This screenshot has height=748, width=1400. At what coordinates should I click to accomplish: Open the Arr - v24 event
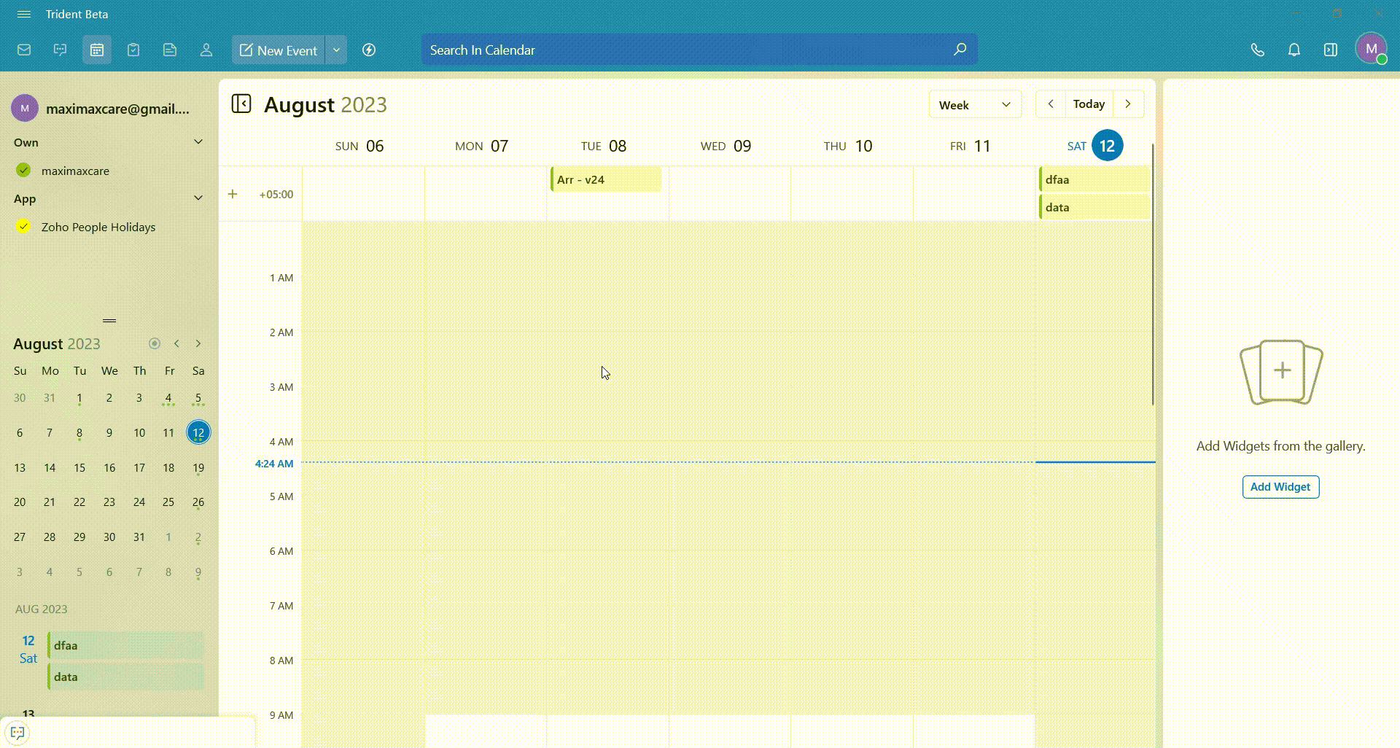tap(605, 179)
